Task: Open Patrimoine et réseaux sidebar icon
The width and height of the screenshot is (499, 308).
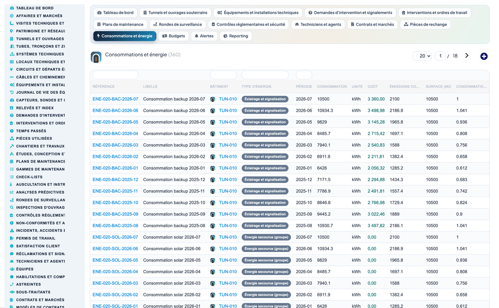Action: [12, 31]
